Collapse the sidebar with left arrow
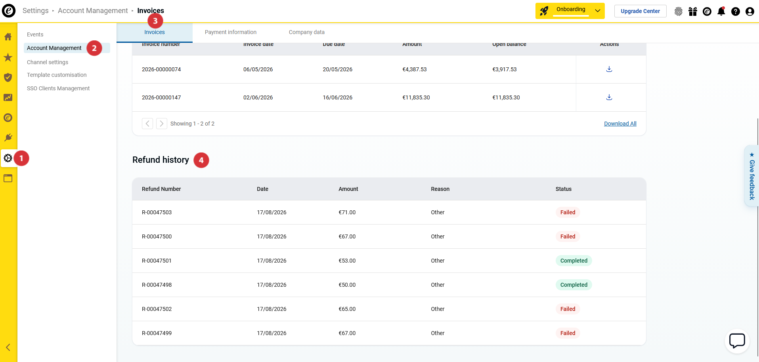This screenshot has height=362, width=759. 8,347
